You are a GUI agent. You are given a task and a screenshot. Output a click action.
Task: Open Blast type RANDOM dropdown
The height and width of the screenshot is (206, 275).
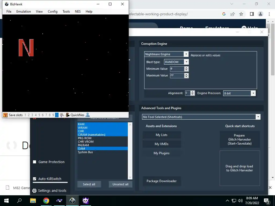186,62
